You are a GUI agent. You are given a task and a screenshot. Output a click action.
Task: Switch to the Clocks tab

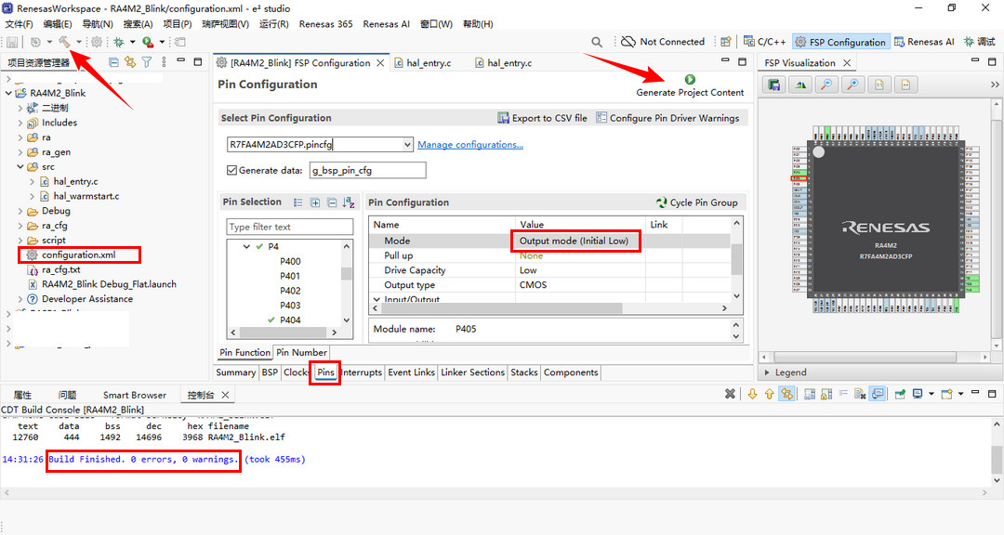296,372
